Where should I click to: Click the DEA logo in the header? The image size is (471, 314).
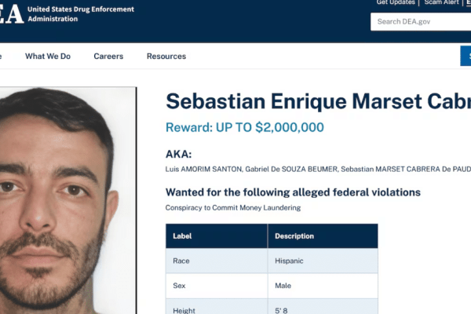pos(9,14)
